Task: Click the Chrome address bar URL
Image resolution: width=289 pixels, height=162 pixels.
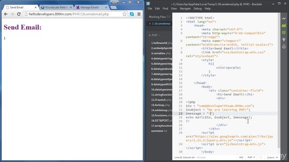Action: tap(69, 14)
